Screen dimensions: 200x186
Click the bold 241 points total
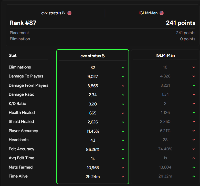tap(181, 23)
